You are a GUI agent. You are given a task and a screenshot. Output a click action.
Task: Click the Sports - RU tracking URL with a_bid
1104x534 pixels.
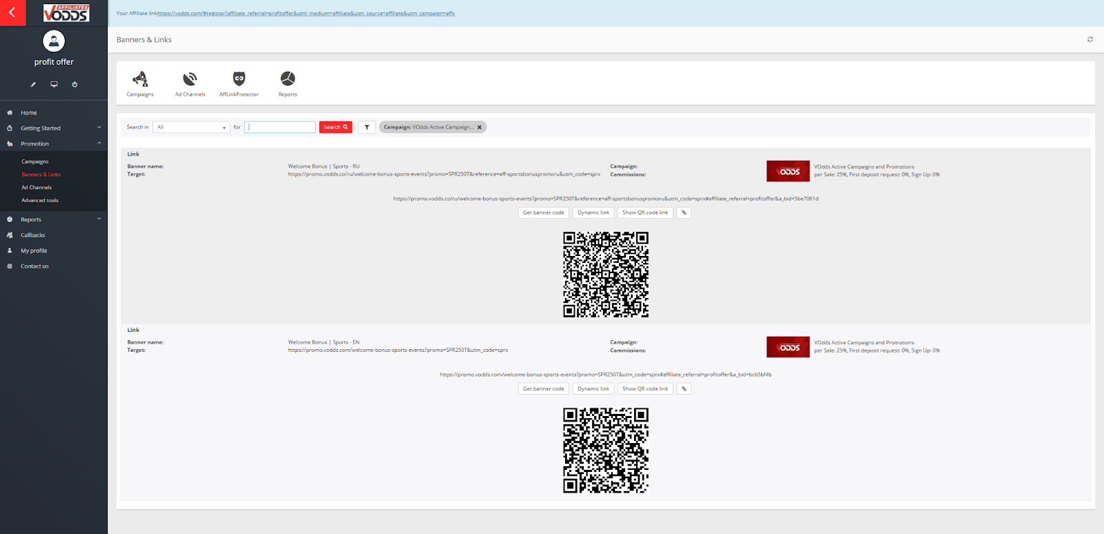tap(606, 199)
